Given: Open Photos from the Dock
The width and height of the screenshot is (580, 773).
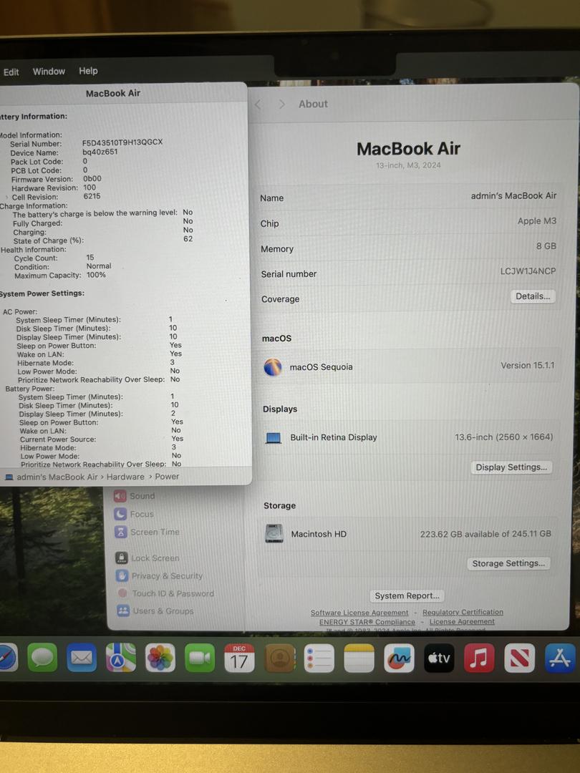Looking at the screenshot, I should (x=160, y=658).
